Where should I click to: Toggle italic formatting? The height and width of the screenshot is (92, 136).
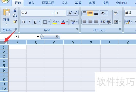click(30, 22)
